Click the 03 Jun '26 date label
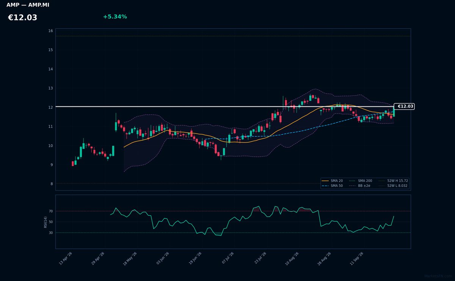The image size is (455, 281). [x=162, y=258]
